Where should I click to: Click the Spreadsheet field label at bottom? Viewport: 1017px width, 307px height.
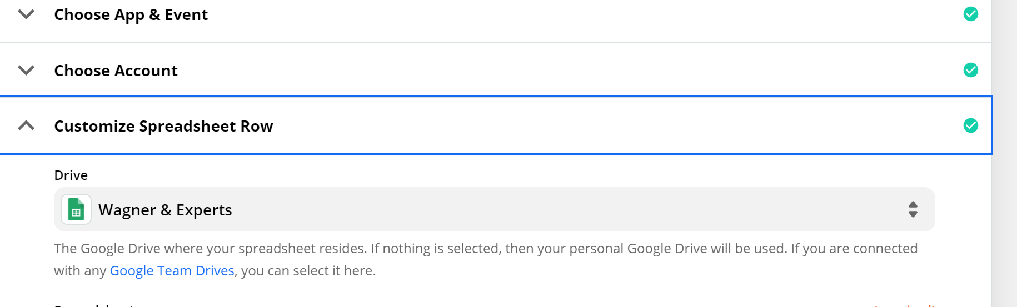pos(94,305)
